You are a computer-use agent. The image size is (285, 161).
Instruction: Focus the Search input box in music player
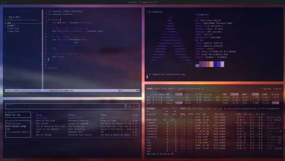pyautogui.click(x=65, y=106)
